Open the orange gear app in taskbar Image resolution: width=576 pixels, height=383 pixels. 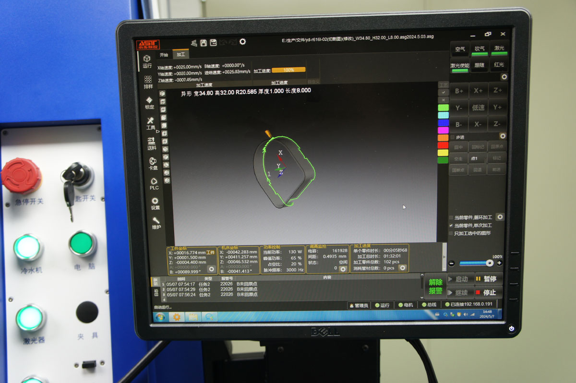click(177, 317)
